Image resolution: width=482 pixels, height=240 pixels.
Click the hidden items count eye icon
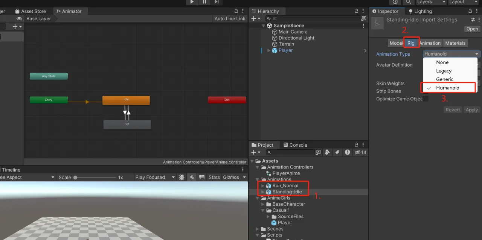coord(358,152)
